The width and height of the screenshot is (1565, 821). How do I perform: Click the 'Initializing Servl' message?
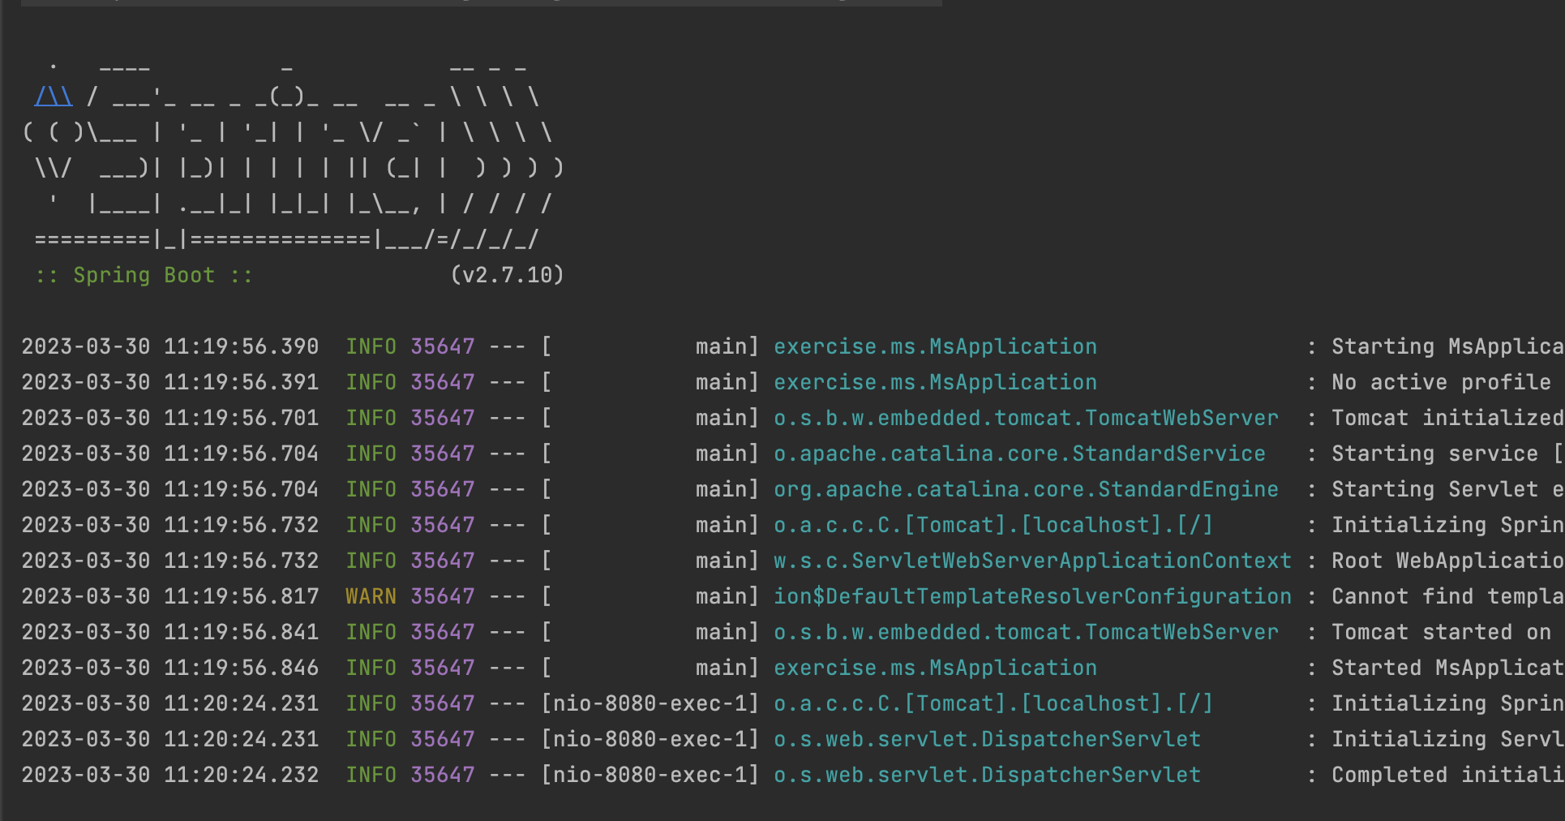pyautogui.click(x=1447, y=739)
